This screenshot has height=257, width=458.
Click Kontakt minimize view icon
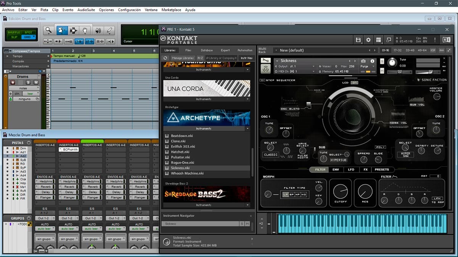tap(389, 40)
